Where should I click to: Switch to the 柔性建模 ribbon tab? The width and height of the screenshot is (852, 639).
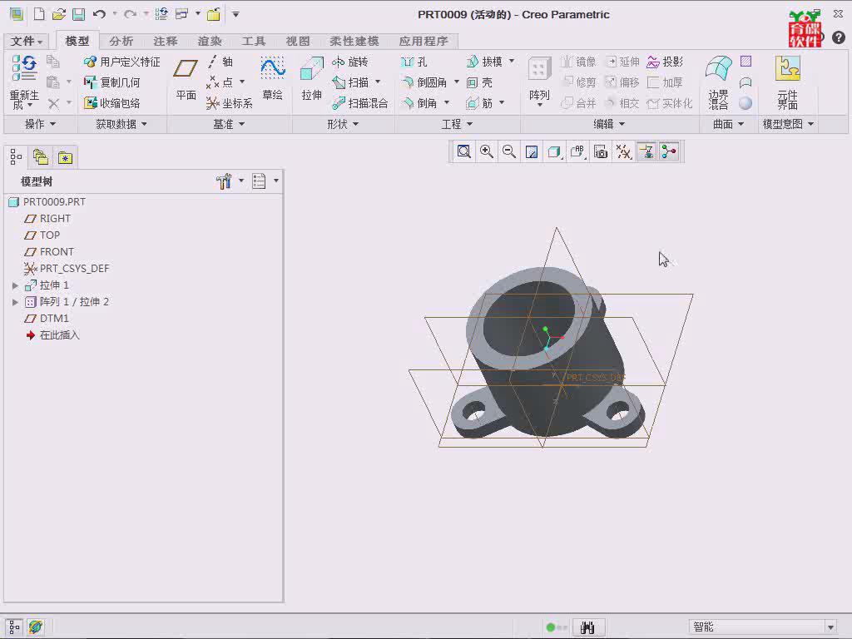[354, 41]
